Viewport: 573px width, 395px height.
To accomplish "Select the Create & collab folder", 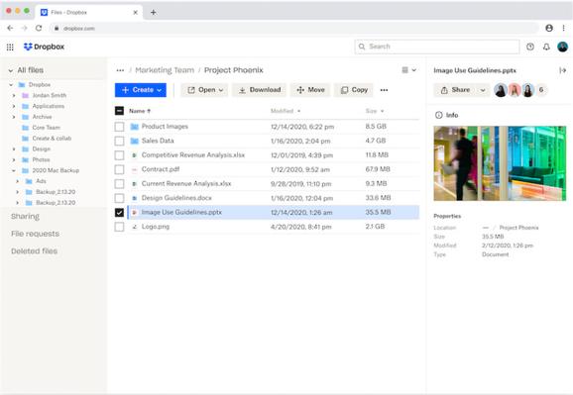I will 52,139.
